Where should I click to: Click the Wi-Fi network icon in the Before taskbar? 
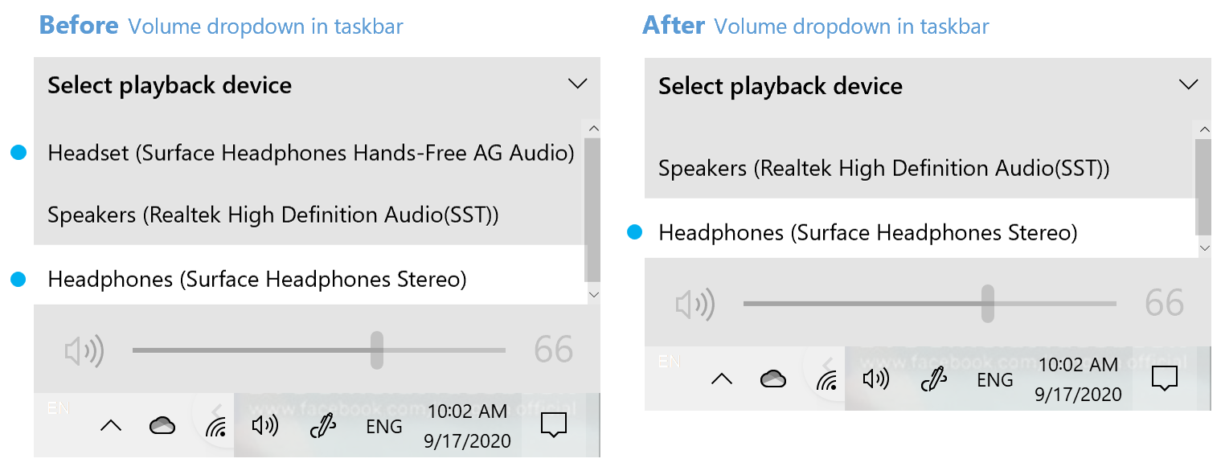point(216,427)
